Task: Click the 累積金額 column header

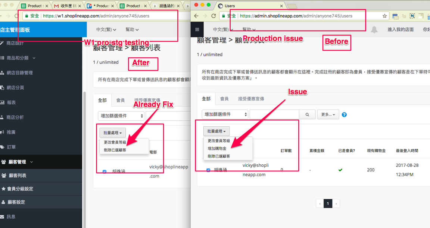Action: coord(317,151)
